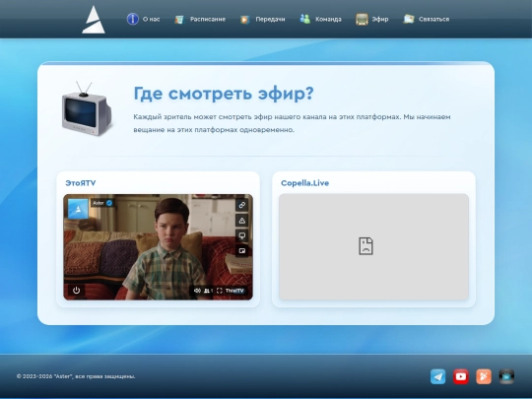Click the ЭтоЯTV video stream frame

pos(158,246)
